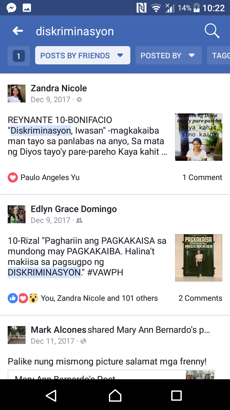The height and width of the screenshot is (410, 230).
Task: Open Mary Ann Bernardo's shared post link
Action: tap(111, 375)
